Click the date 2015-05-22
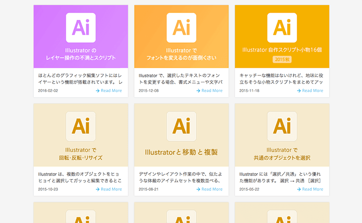 (x=249, y=189)
